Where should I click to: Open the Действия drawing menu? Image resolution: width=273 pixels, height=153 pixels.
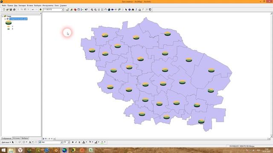6,142
